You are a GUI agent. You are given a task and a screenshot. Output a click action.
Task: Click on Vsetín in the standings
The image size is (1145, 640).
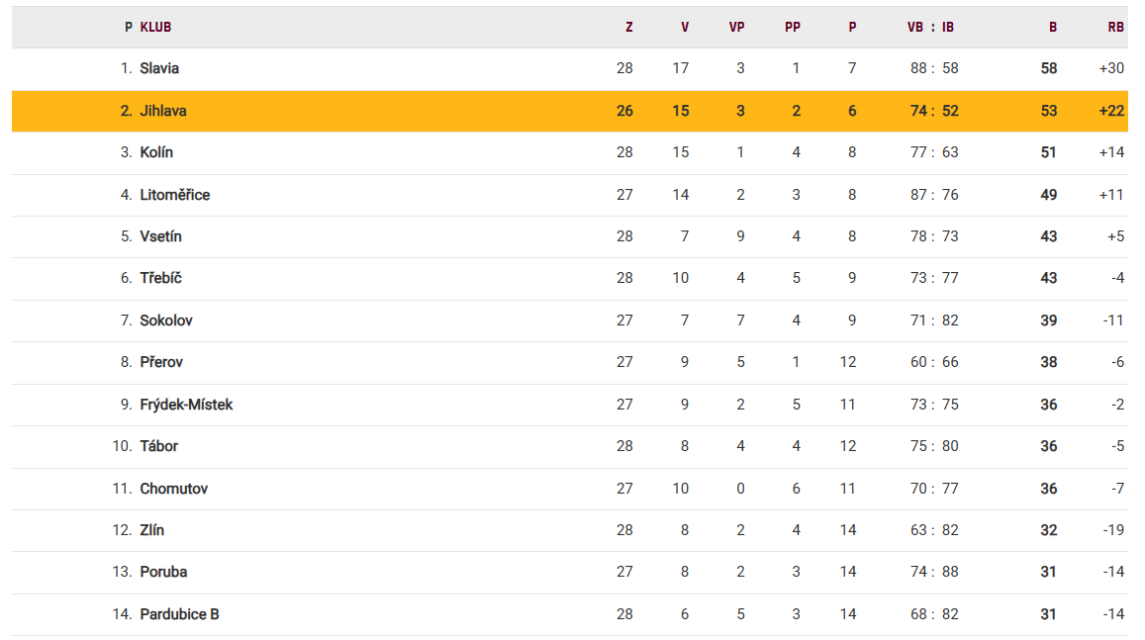click(x=160, y=236)
